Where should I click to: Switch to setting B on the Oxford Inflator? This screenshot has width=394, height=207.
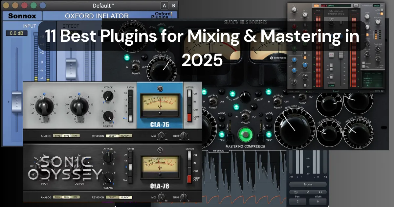click(171, 6)
